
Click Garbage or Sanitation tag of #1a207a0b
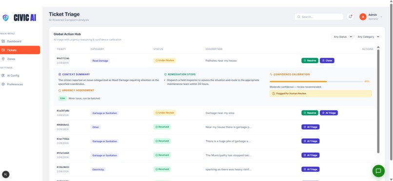(105, 113)
